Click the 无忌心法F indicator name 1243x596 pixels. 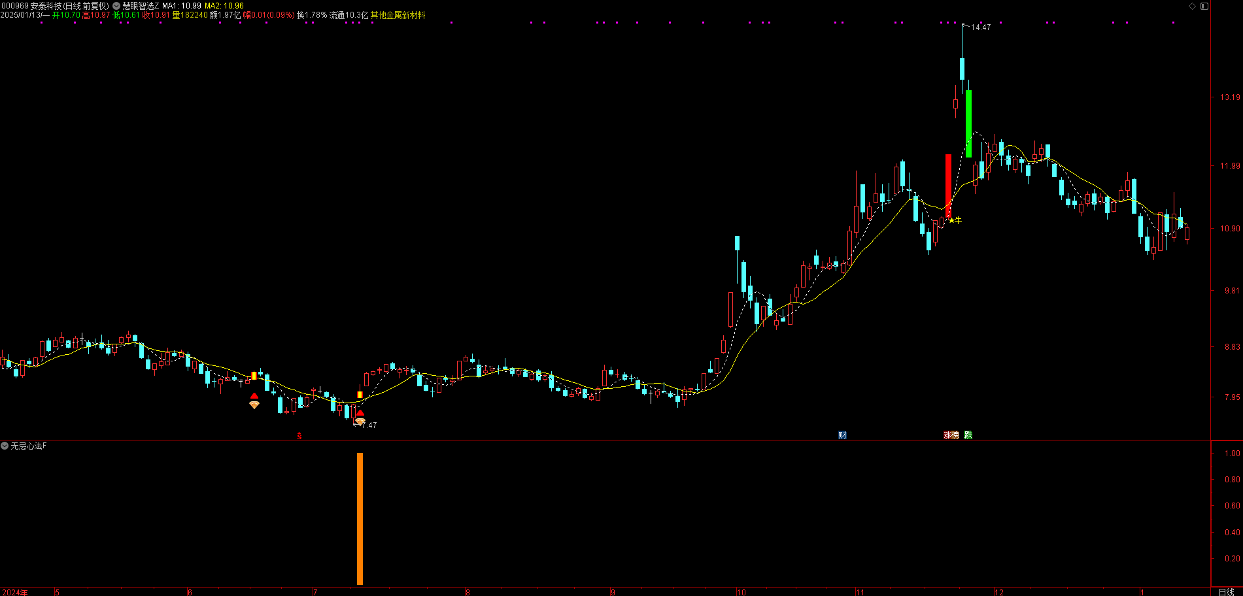point(29,446)
